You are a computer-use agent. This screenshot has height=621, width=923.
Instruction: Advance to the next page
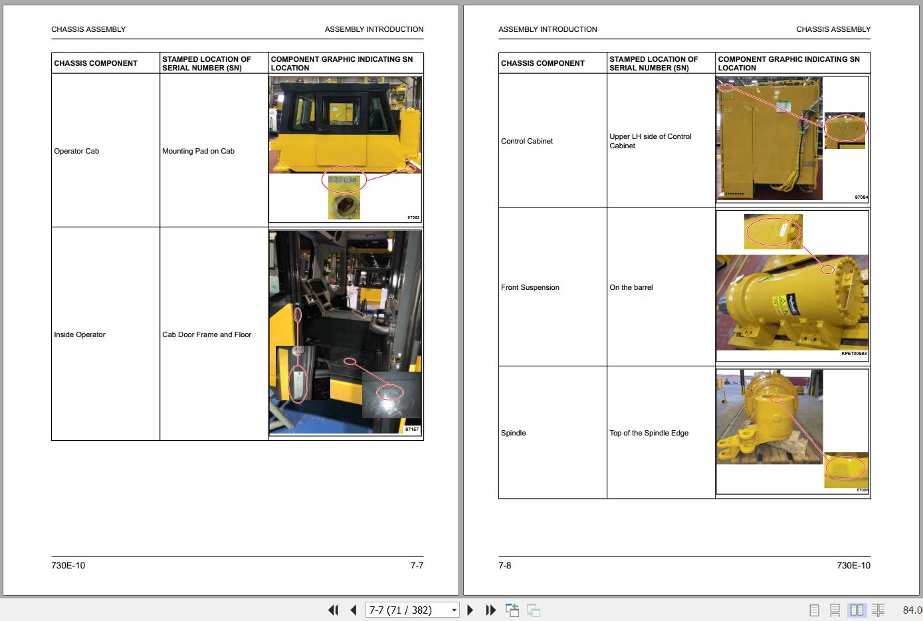(470, 610)
